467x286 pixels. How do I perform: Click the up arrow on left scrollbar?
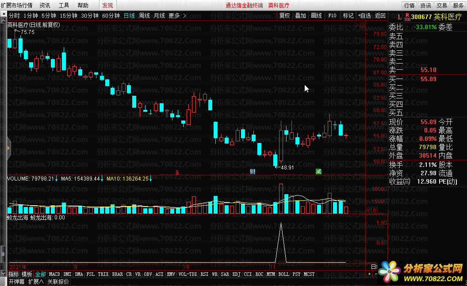3,20
